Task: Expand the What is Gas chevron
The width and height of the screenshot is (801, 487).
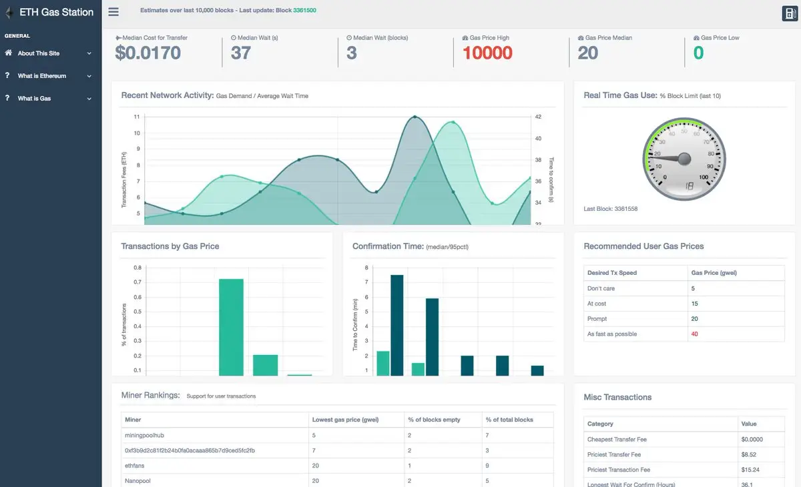Action: 89,99
